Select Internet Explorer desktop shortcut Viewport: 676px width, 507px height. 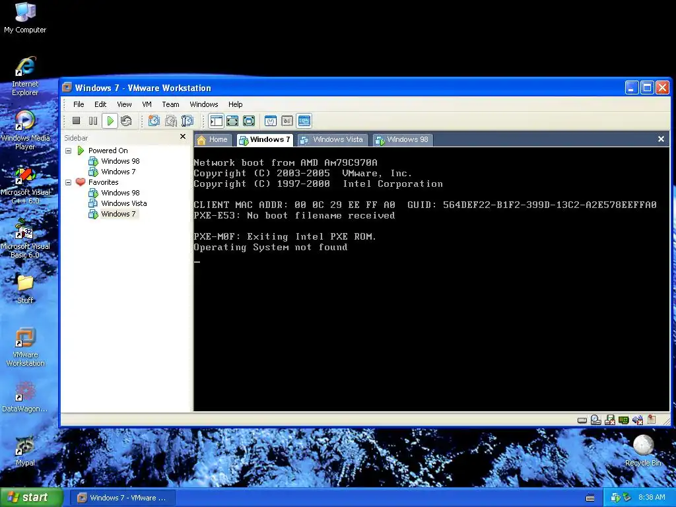pos(25,77)
